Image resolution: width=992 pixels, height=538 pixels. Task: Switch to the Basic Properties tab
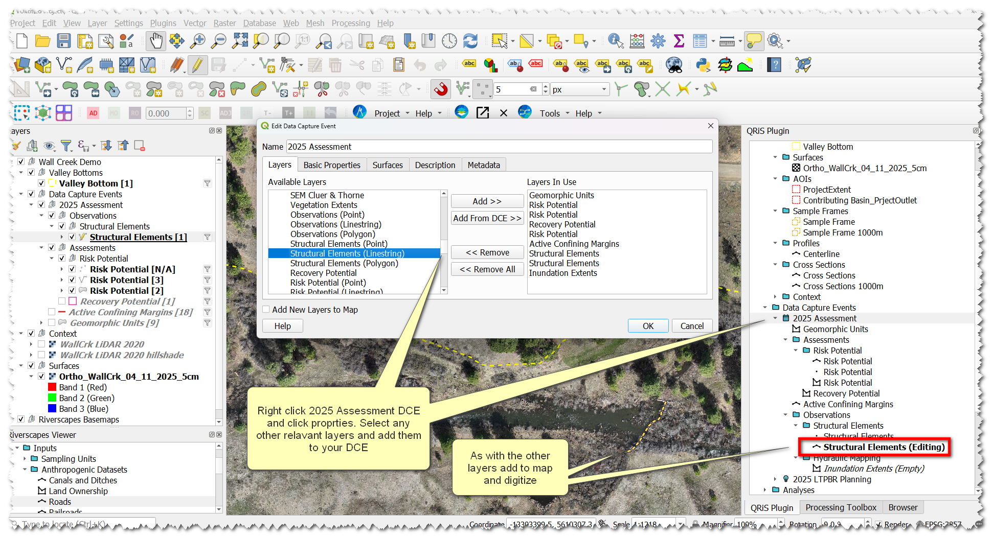pos(332,165)
